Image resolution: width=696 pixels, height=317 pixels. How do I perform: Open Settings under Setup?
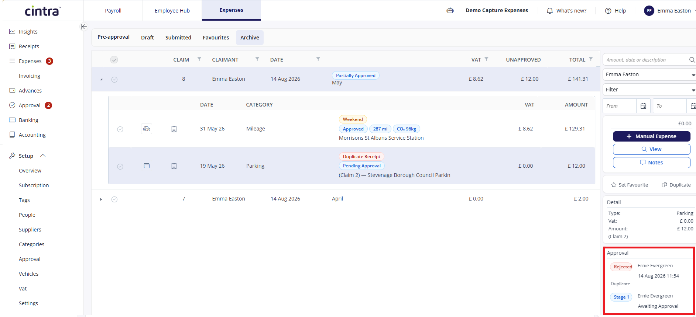(28, 303)
